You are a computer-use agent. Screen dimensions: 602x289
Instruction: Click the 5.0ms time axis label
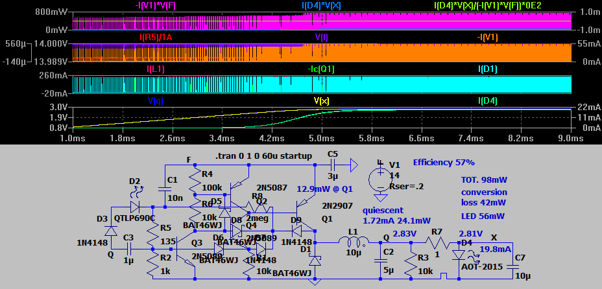coord(322,139)
